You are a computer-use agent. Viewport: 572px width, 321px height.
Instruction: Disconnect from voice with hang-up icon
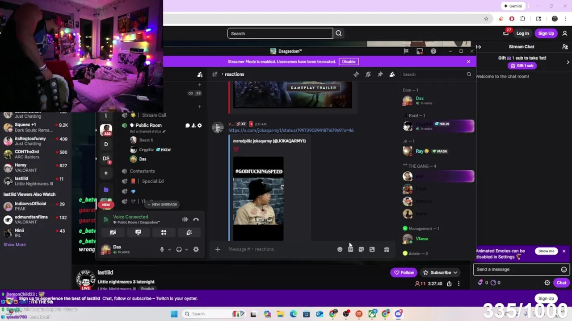(196, 219)
